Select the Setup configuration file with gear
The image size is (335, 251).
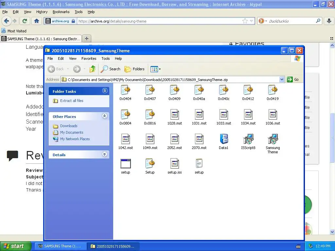(x=150, y=164)
